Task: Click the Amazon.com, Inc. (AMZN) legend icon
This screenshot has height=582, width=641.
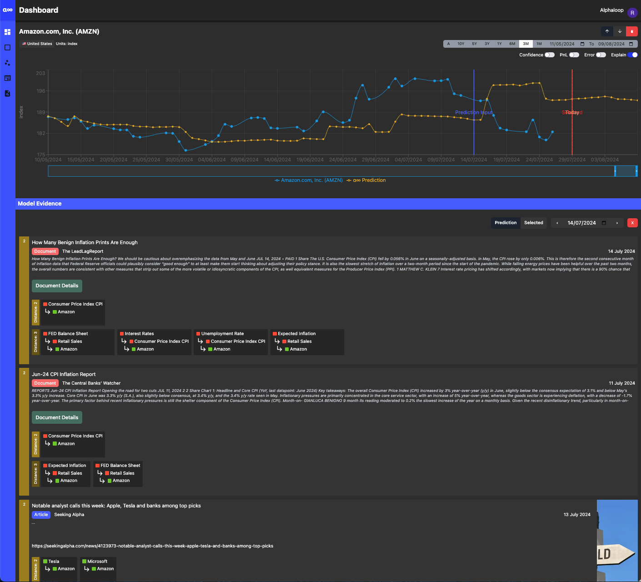Action: (277, 181)
